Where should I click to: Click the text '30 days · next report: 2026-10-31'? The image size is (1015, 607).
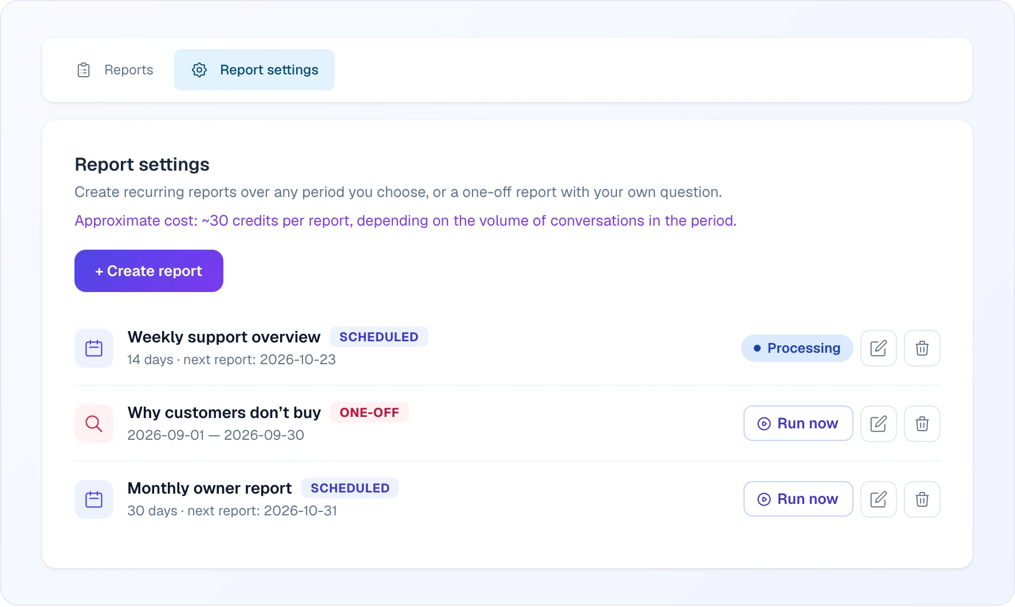tap(232, 511)
